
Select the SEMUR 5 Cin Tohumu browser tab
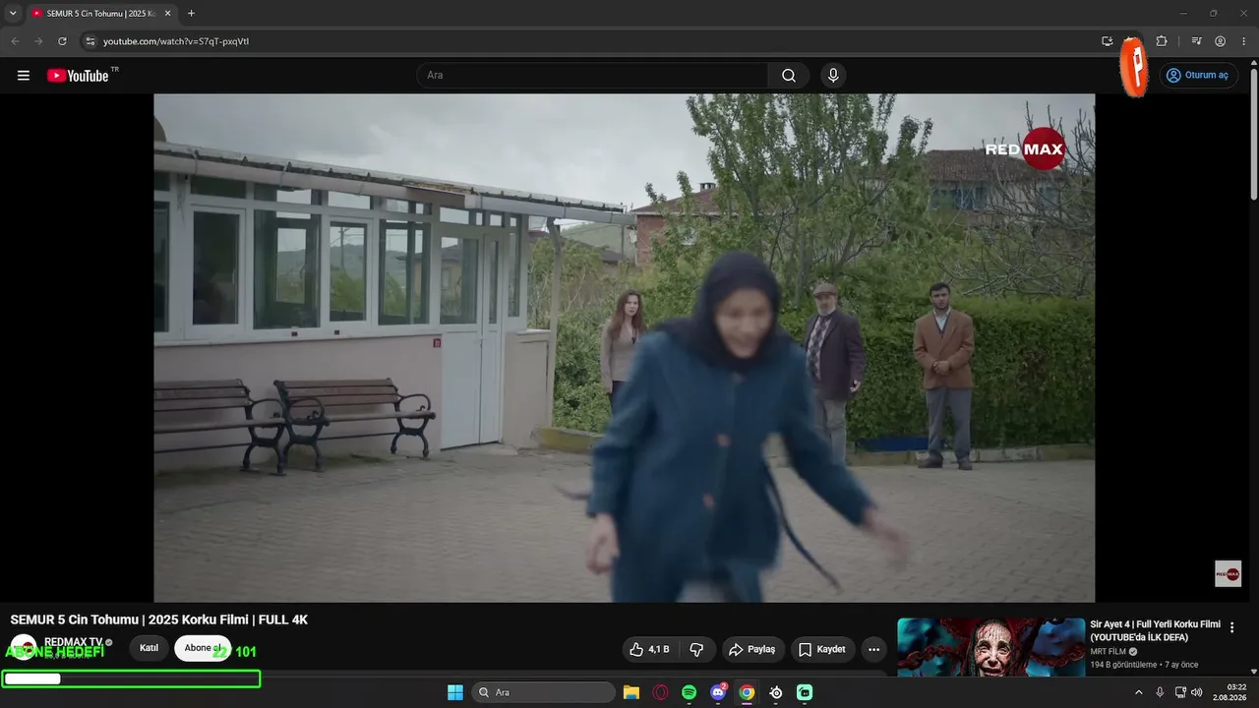tap(101, 14)
